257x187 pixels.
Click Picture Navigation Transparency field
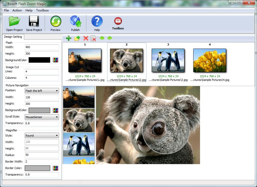click(x=42, y=123)
